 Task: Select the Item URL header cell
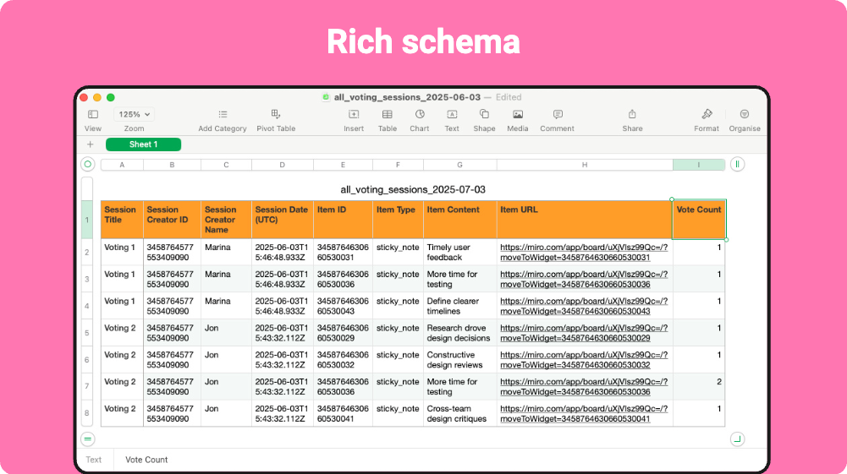[x=585, y=220]
